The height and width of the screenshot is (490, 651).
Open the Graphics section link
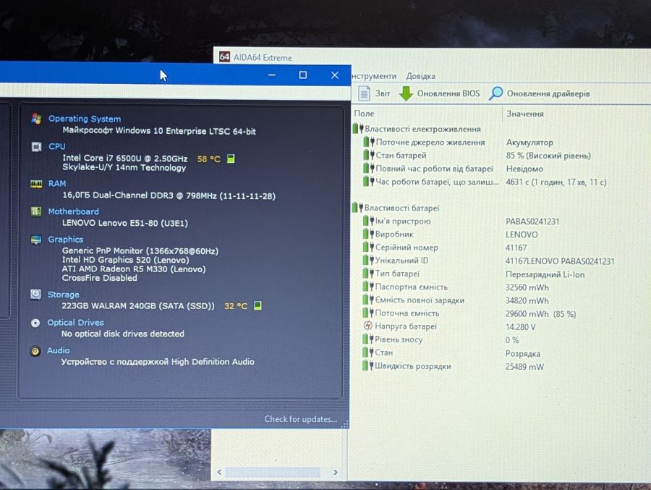66,240
